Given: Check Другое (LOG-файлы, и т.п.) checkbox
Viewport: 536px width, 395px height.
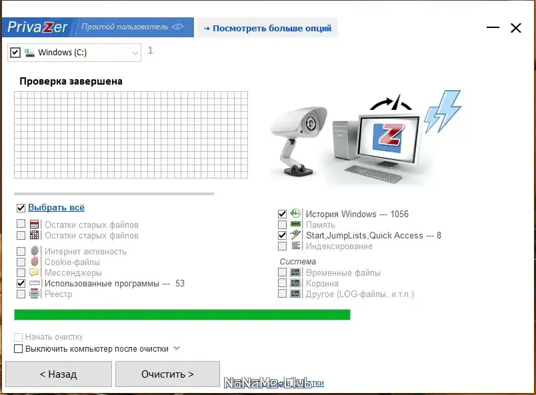Looking at the screenshot, I should tap(282, 293).
